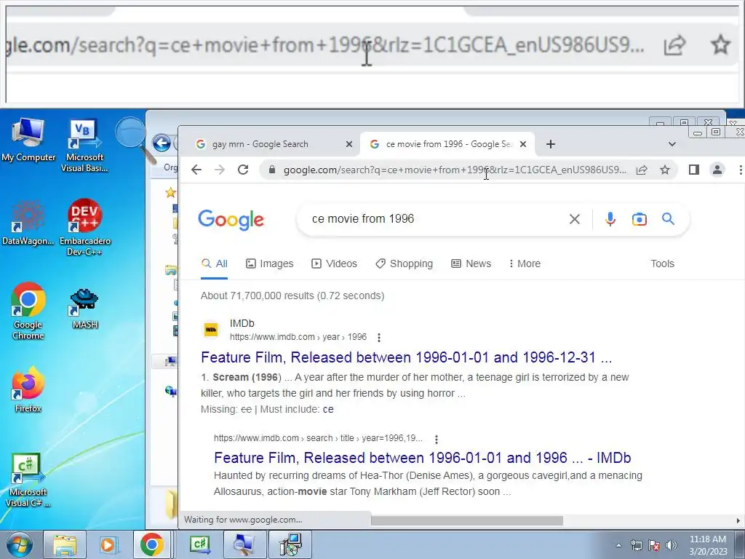Click the blue magnifier search button
The height and width of the screenshot is (559, 745).
point(668,219)
